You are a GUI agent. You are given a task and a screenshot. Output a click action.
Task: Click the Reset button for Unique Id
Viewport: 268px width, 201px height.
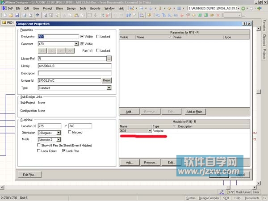(x=107, y=80)
